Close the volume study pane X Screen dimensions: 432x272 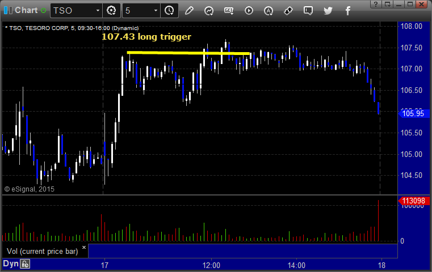click(x=84, y=247)
